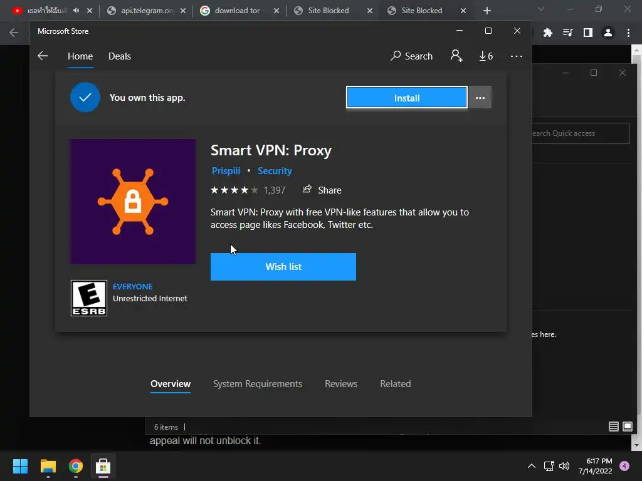Open File Explorer from taskbar
642x481 pixels.
48,466
